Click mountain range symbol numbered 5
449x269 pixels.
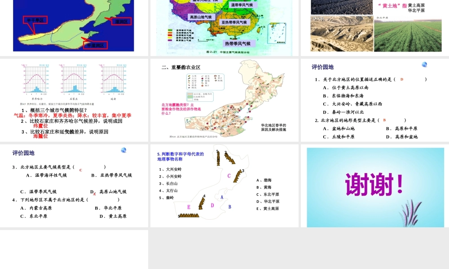coord(189,216)
